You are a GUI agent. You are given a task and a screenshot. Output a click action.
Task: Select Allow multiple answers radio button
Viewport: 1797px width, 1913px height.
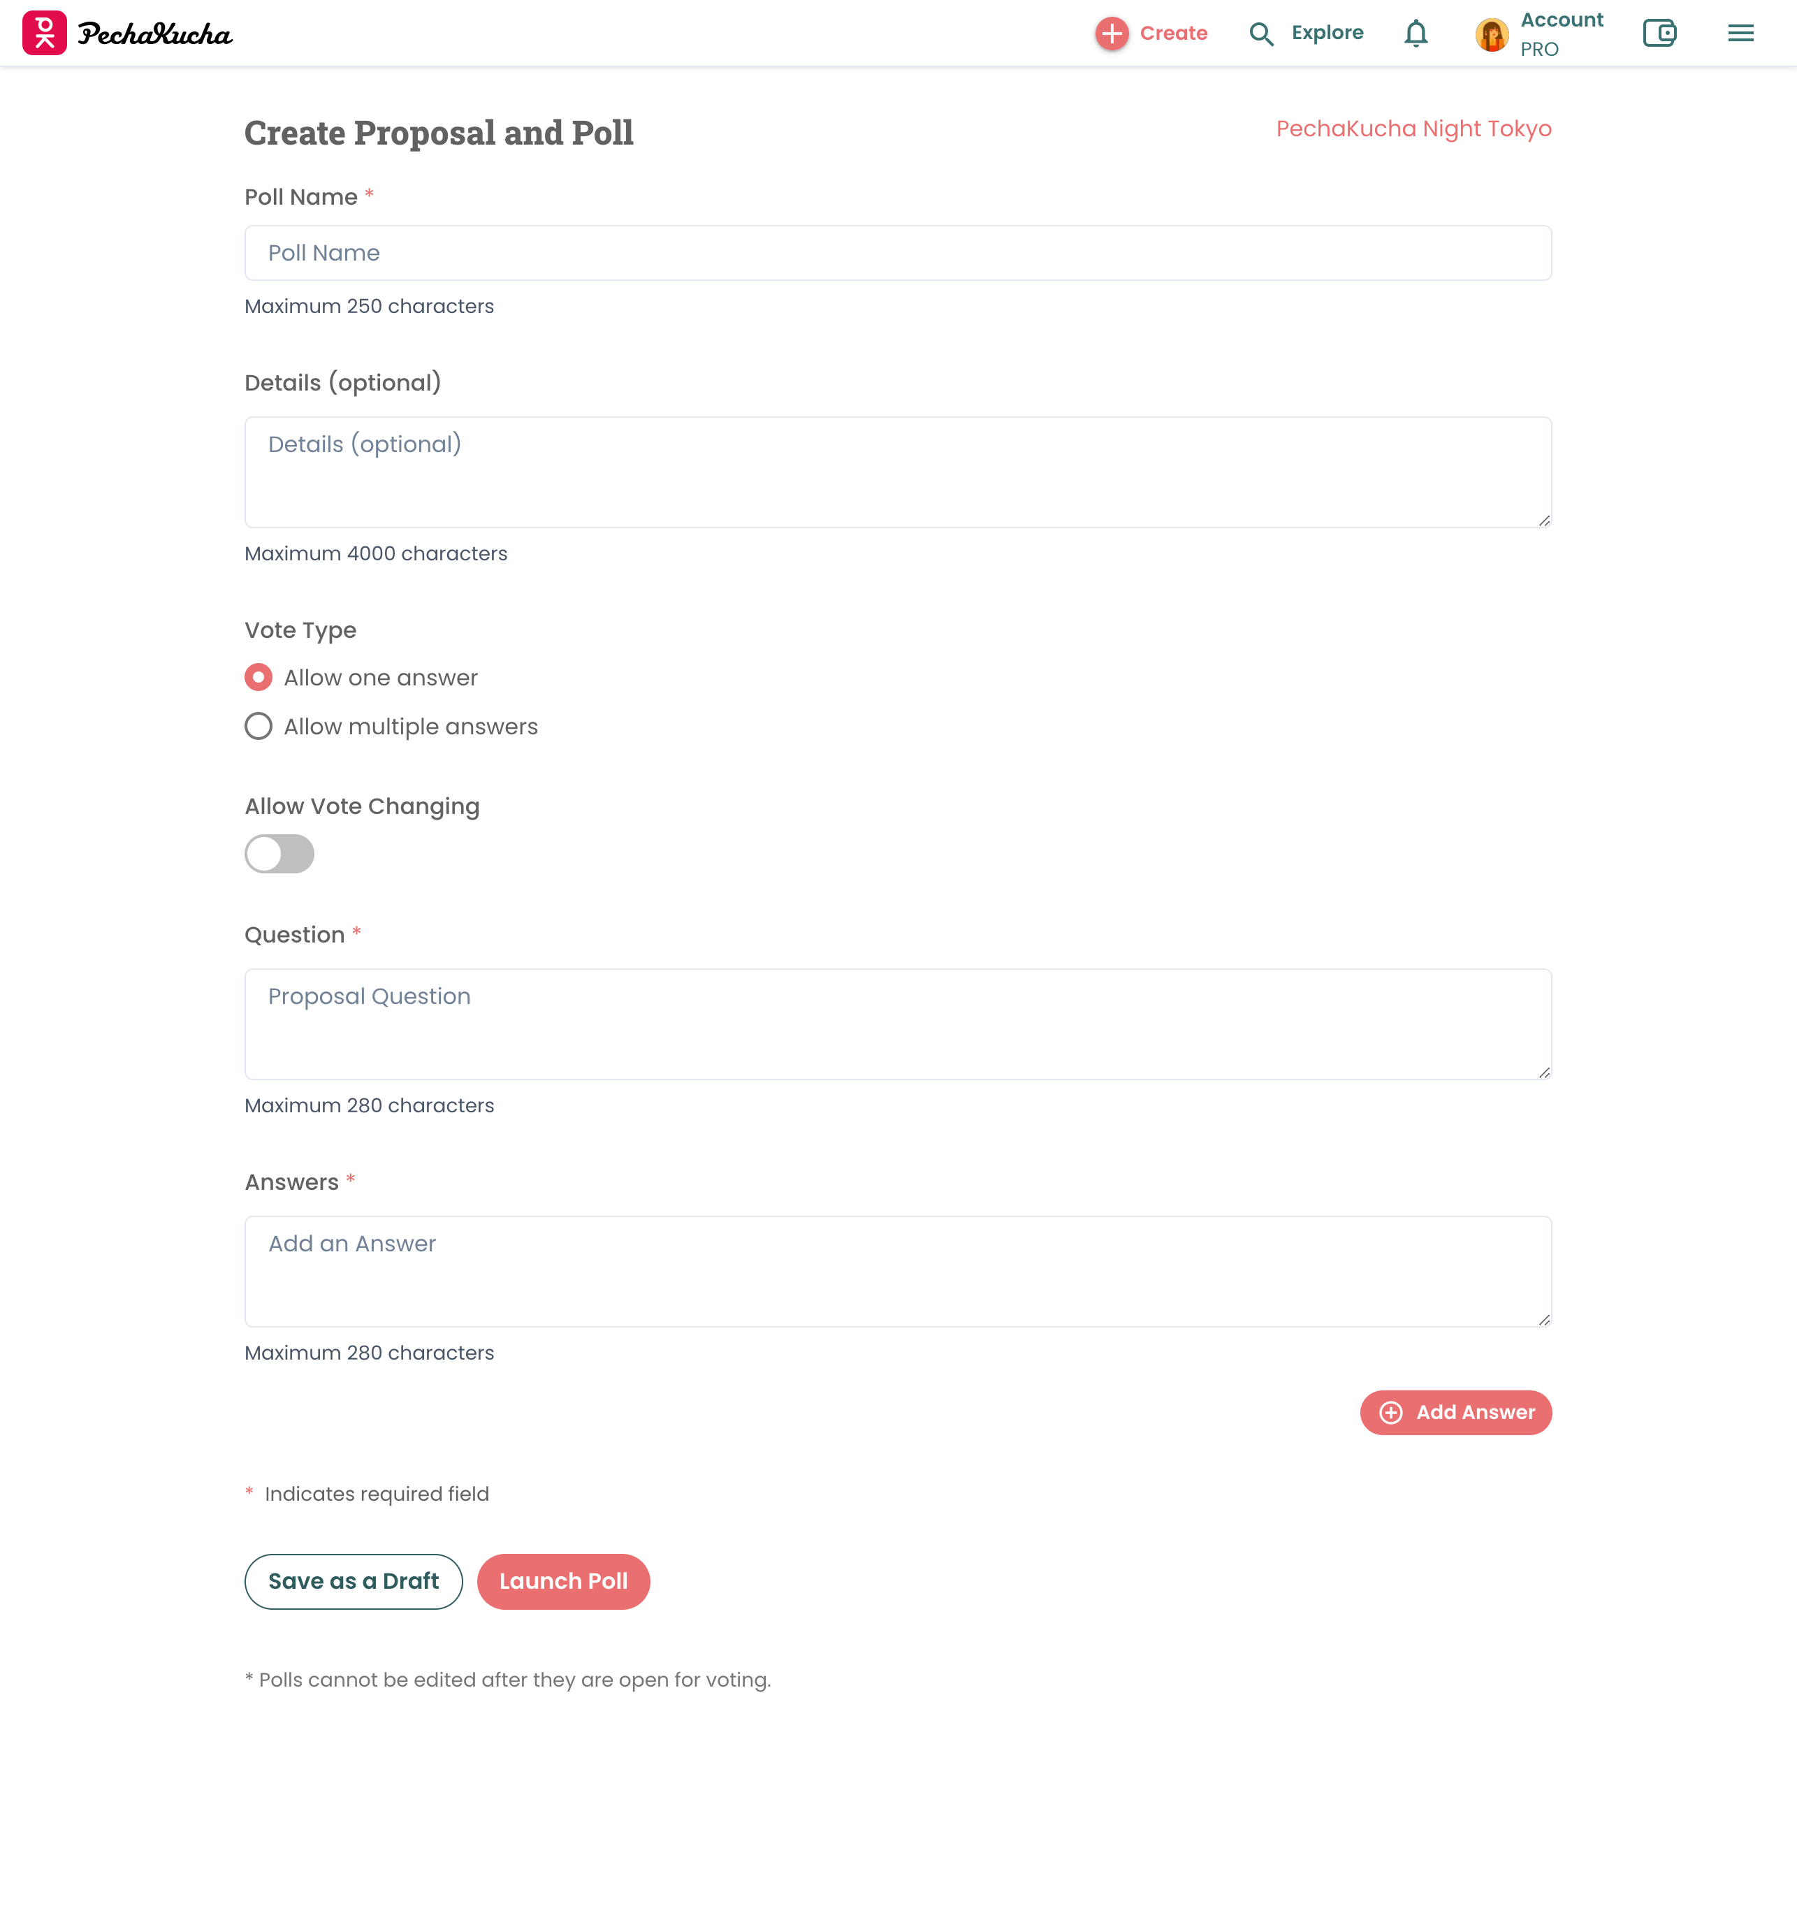coord(258,725)
